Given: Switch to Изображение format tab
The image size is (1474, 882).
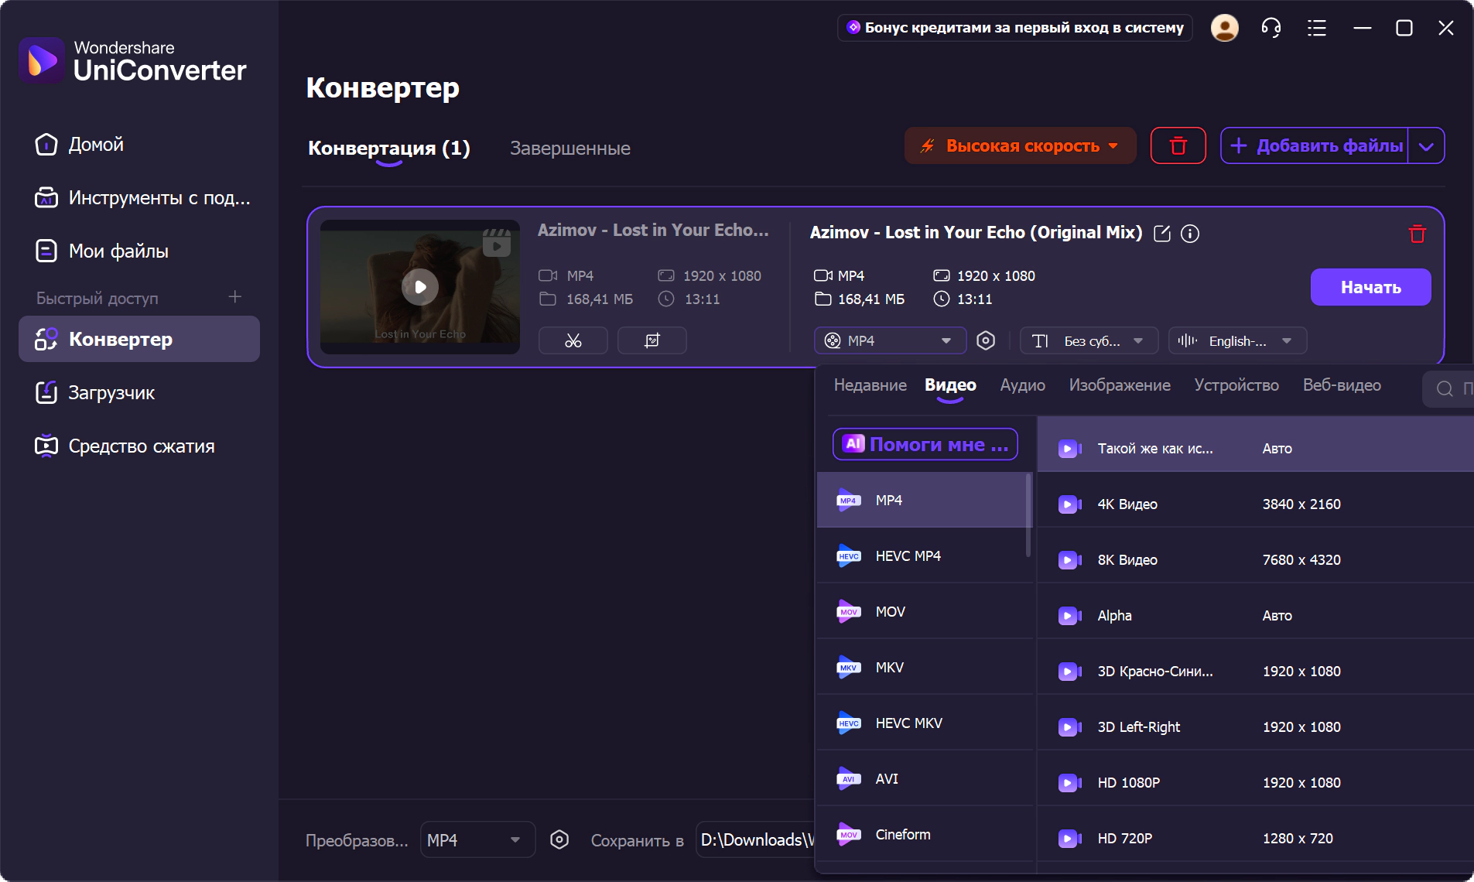Looking at the screenshot, I should pos(1120,385).
